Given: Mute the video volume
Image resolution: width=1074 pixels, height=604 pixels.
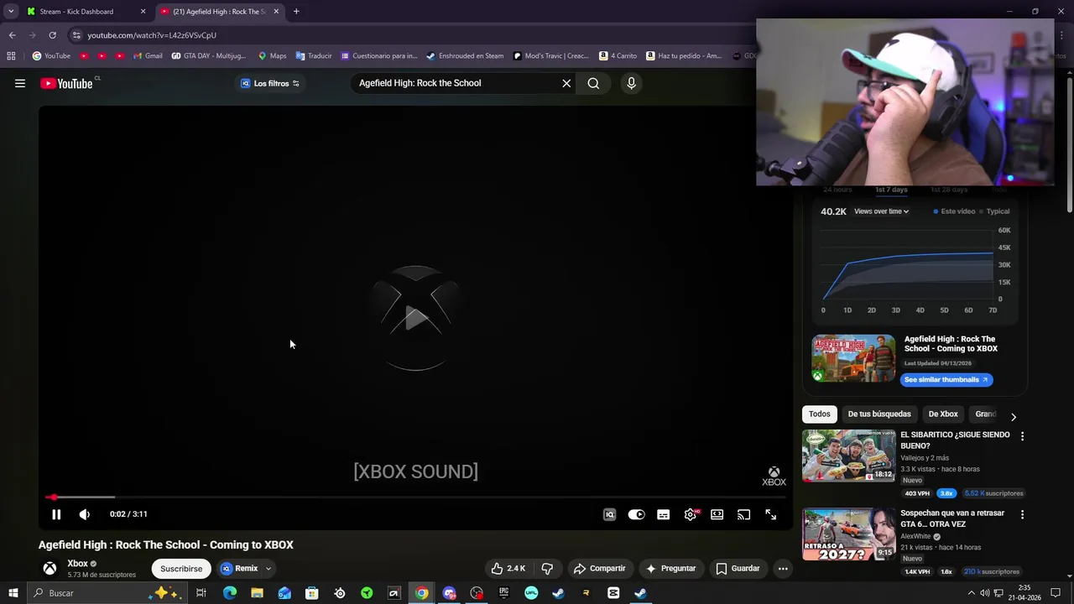Looking at the screenshot, I should [84, 514].
